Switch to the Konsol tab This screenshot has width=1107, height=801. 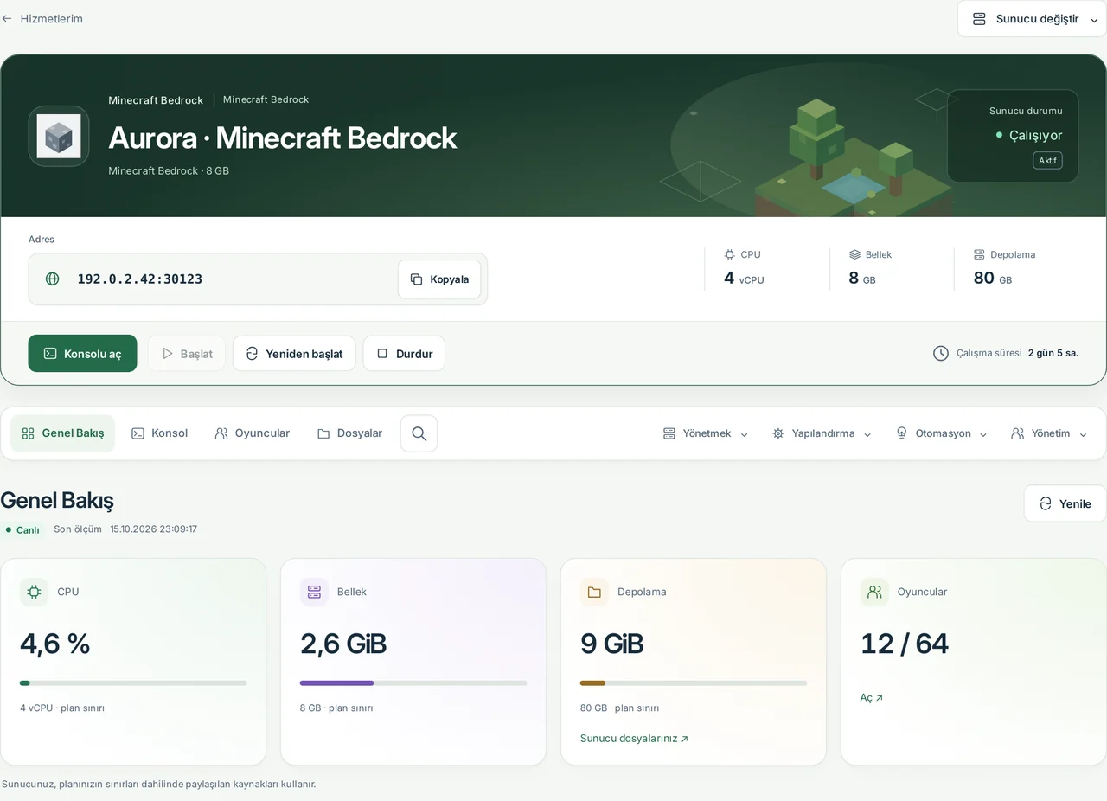pyautogui.click(x=159, y=433)
